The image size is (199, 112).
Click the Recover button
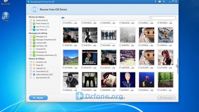[x=166, y=98]
